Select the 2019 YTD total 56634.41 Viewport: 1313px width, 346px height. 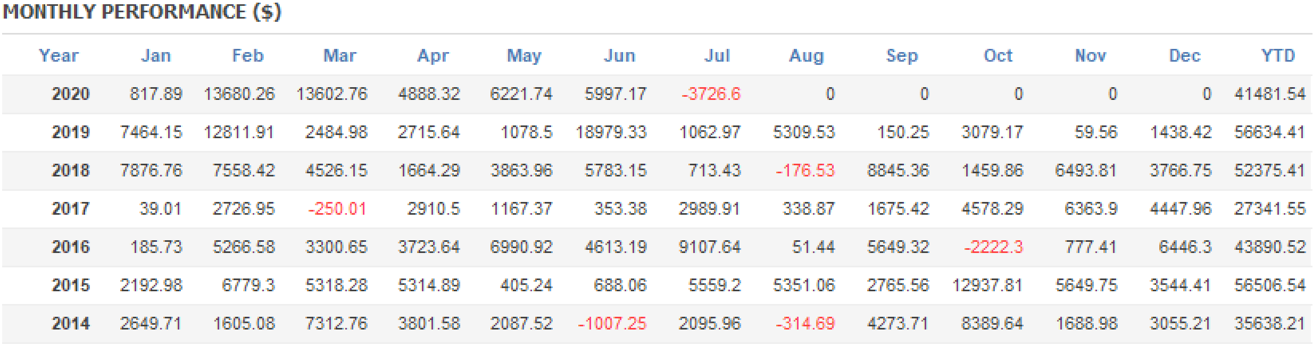pos(1270,132)
